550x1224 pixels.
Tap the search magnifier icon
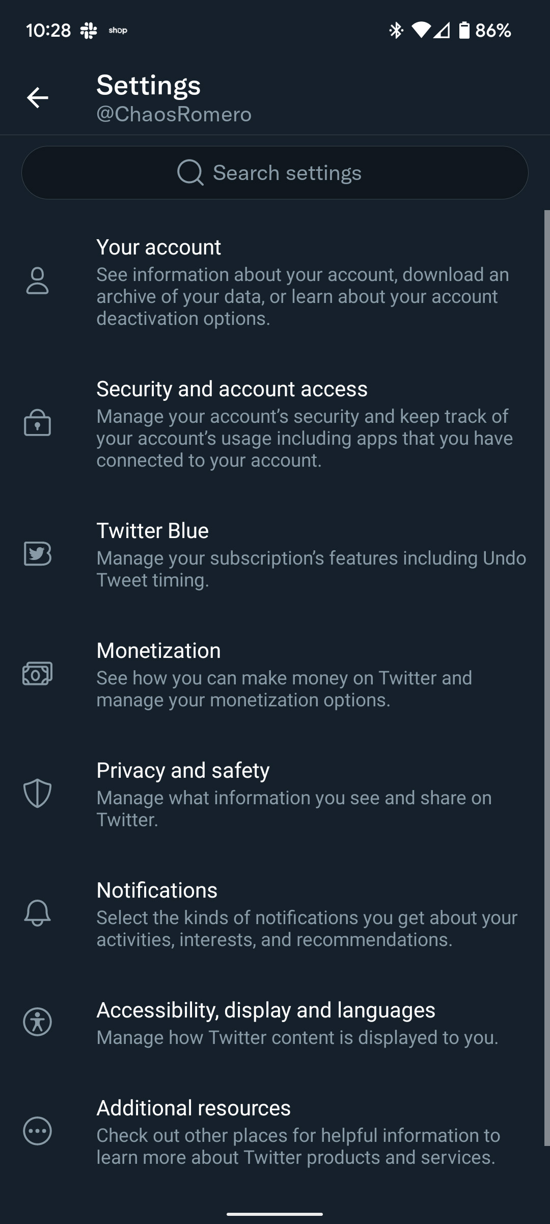click(x=190, y=172)
